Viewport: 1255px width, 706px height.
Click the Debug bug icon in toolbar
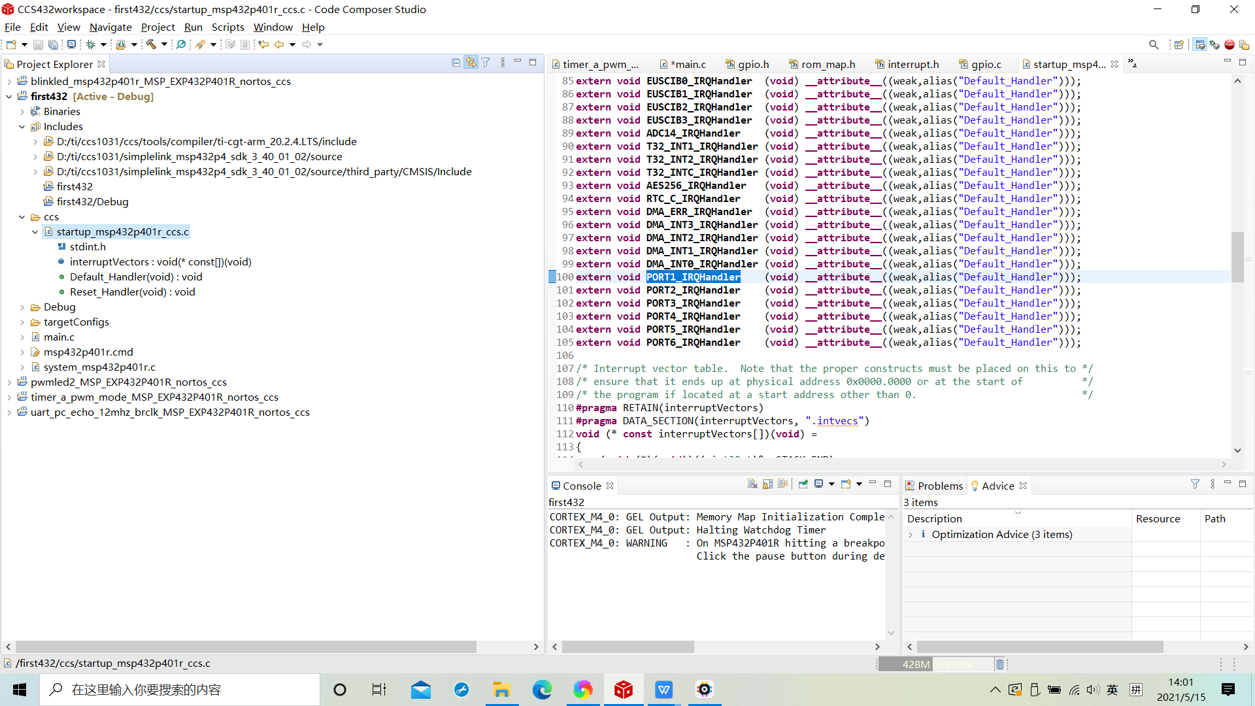pos(91,44)
